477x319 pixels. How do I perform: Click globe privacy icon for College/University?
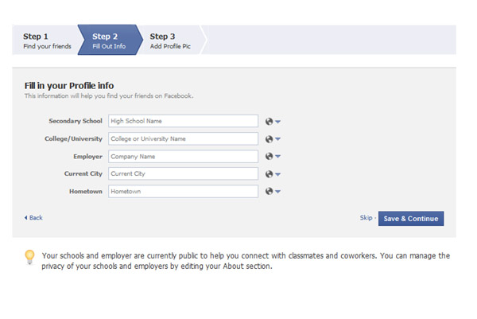tap(269, 139)
